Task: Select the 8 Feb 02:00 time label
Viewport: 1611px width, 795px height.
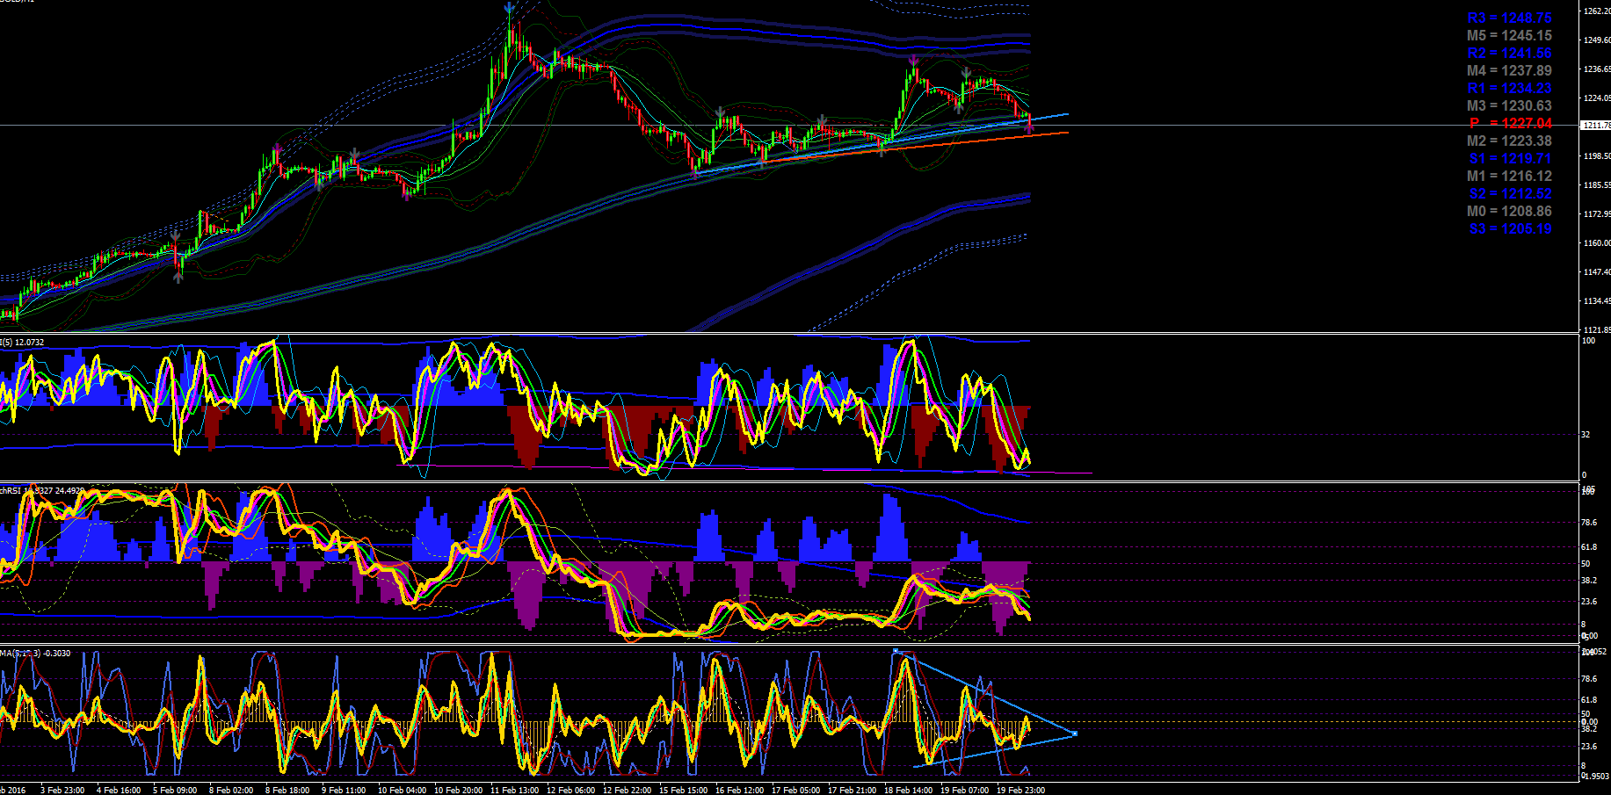Action: tap(231, 790)
